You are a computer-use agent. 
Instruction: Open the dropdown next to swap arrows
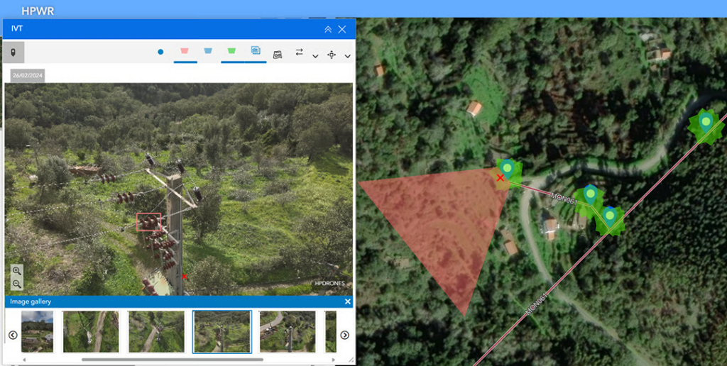click(315, 55)
